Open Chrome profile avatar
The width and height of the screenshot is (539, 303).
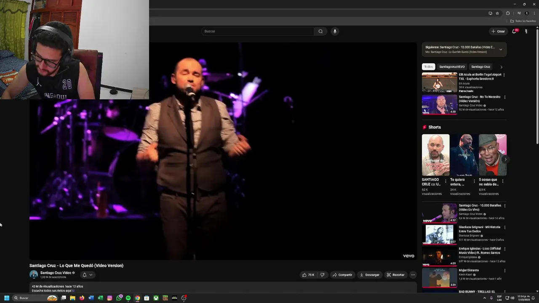tap(526, 13)
